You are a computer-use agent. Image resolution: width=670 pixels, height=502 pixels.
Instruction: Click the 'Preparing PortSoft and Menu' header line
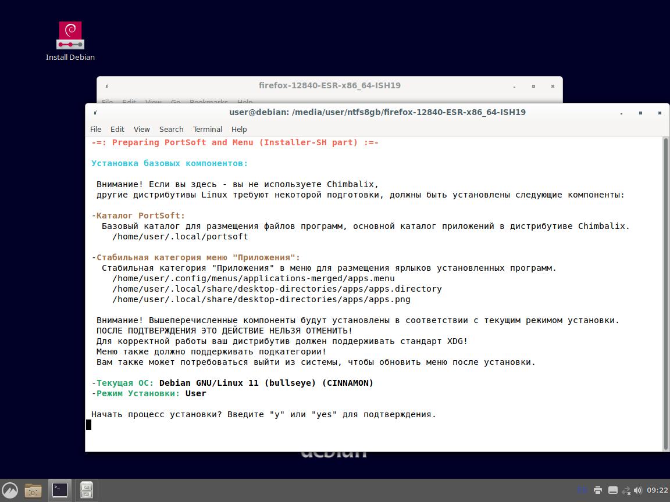point(235,142)
